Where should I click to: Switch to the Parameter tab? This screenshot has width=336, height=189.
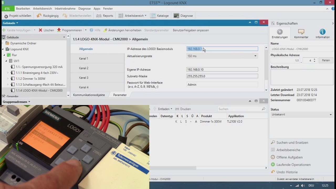tap(120, 95)
